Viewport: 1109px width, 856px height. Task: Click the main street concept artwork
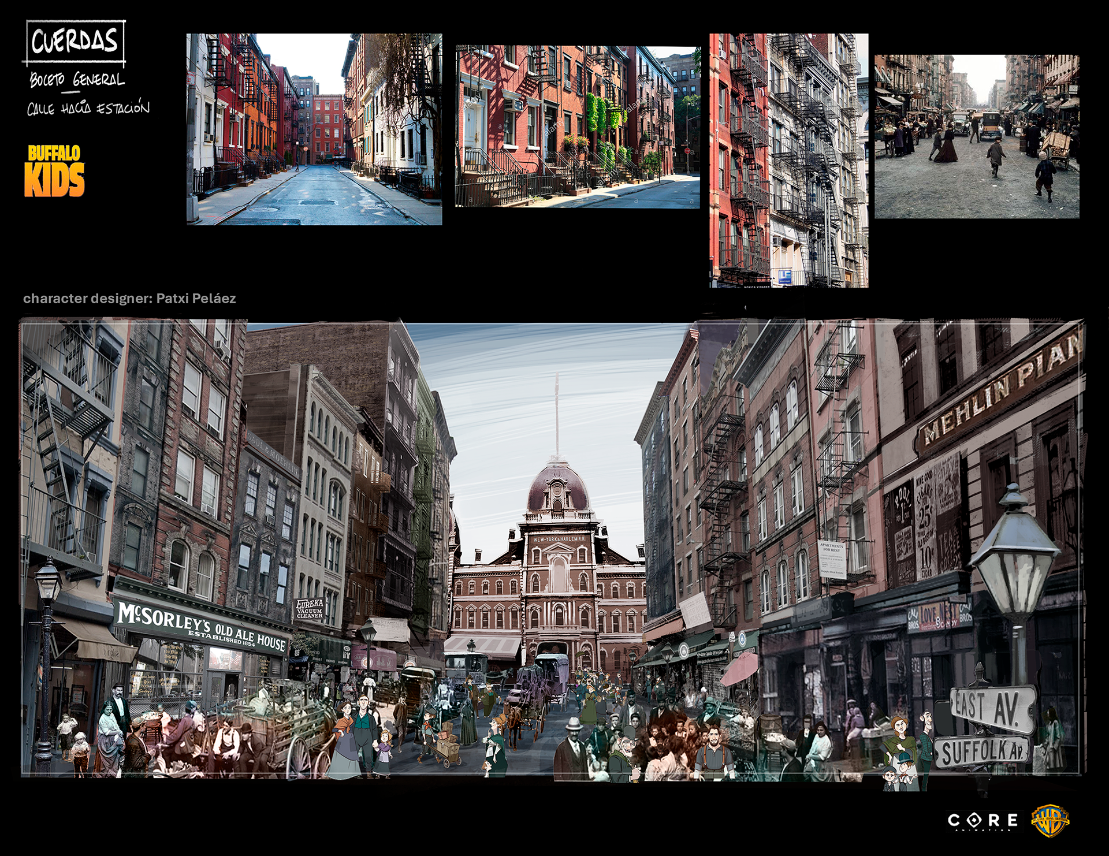coord(552,549)
